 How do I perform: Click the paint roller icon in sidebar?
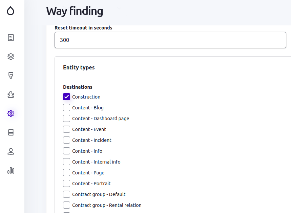click(x=11, y=76)
